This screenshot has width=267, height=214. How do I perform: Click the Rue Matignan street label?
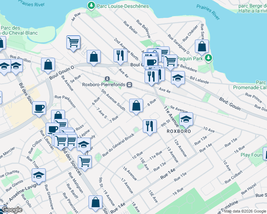pyautogui.click(x=76, y=183)
